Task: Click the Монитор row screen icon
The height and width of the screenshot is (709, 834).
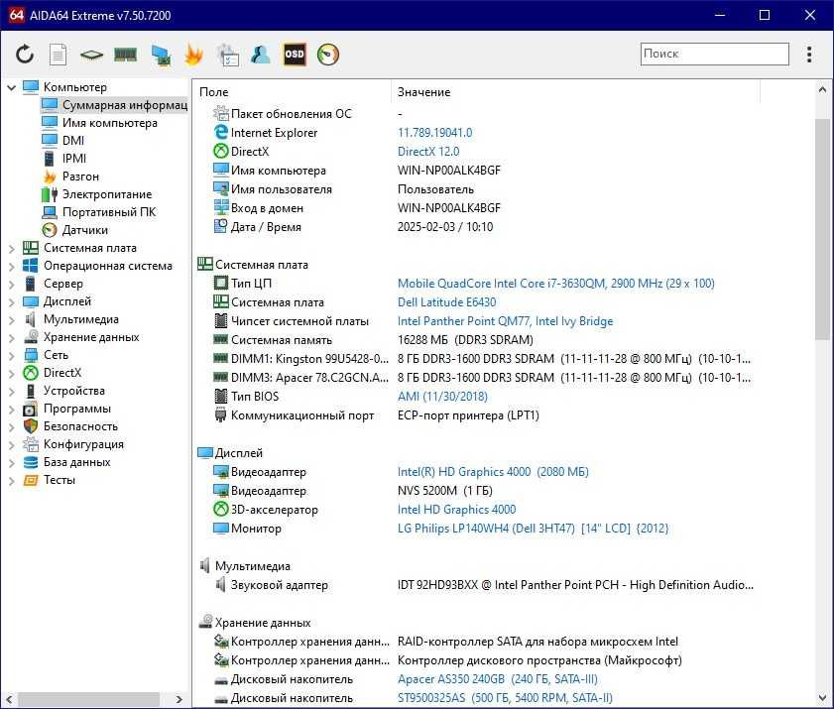Action: click(221, 529)
